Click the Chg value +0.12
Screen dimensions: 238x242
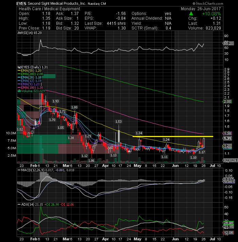(x=216, y=18)
